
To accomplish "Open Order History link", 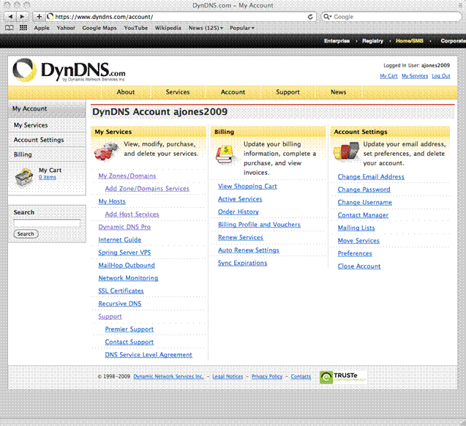I will click(238, 212).
